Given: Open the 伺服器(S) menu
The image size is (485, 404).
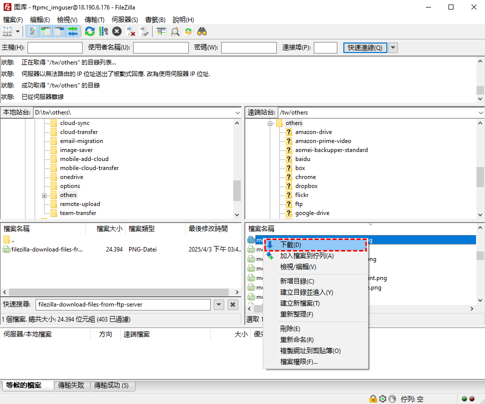Looking at the screenshot, I should pos(125,20).
